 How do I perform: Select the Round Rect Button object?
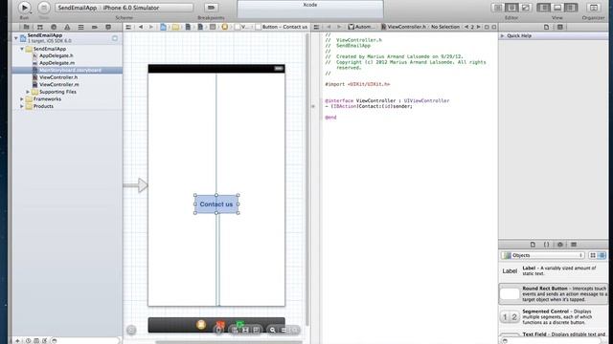point(554,293)
